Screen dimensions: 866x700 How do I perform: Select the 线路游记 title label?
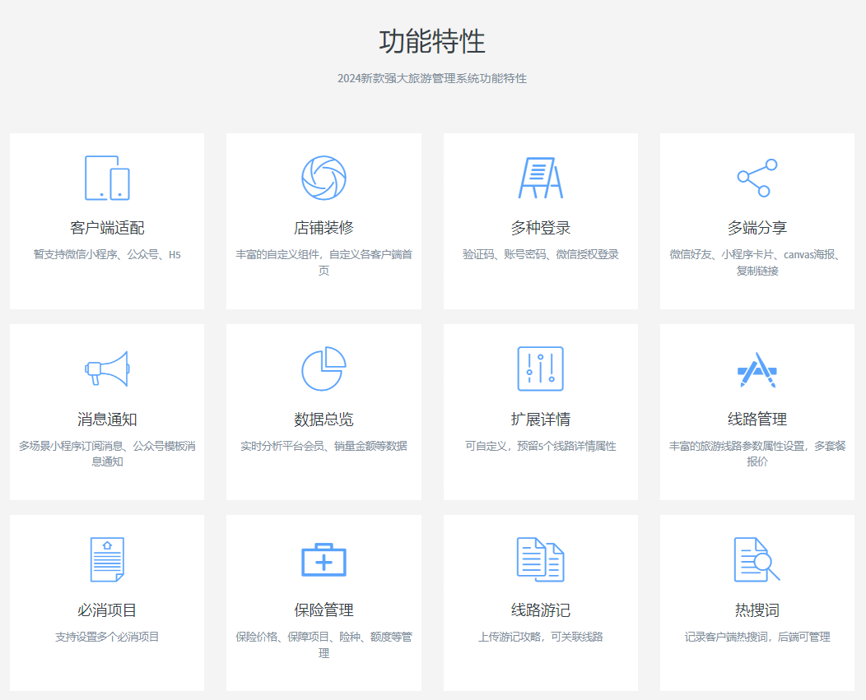[540, 610]
